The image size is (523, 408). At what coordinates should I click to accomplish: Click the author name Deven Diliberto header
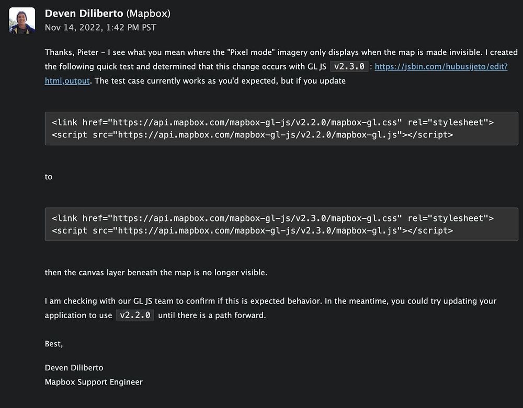tap(84, 14)
